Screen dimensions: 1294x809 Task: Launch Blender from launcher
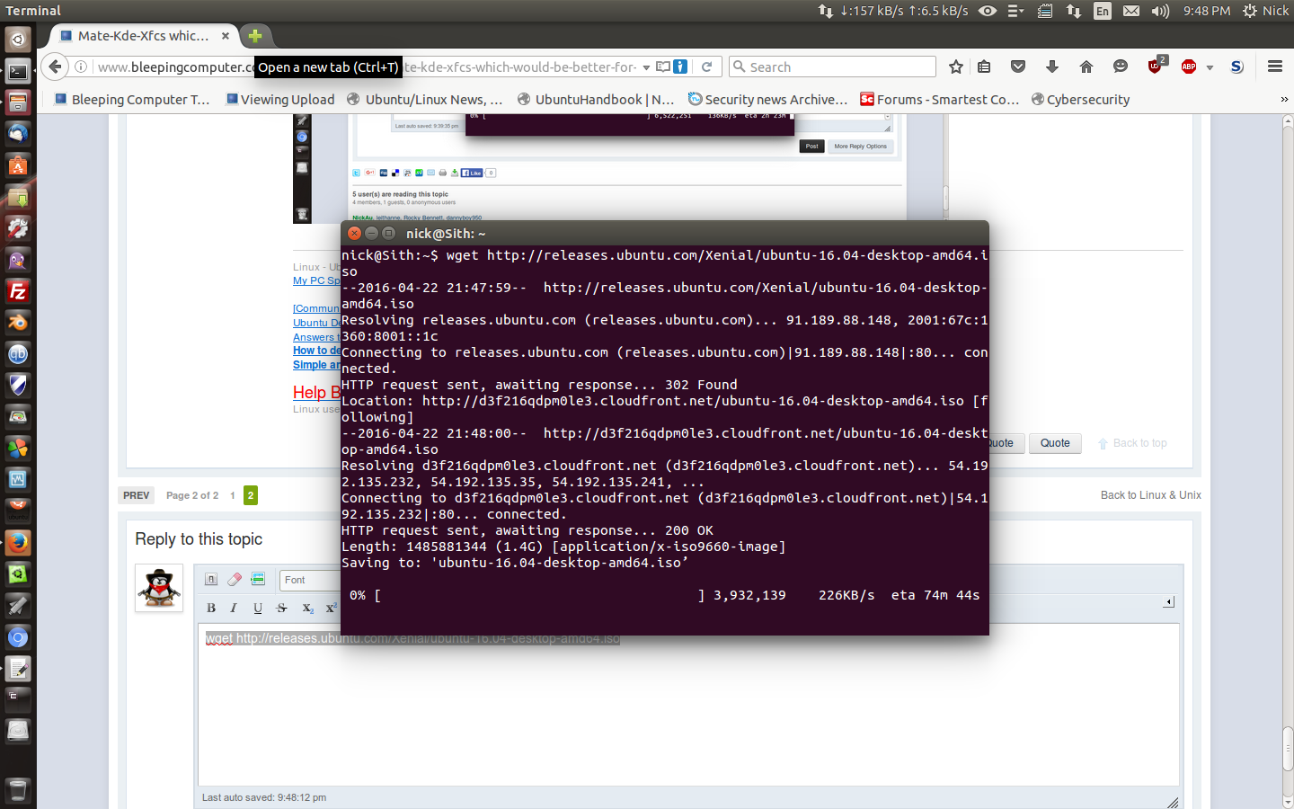[x=18, y=323]
